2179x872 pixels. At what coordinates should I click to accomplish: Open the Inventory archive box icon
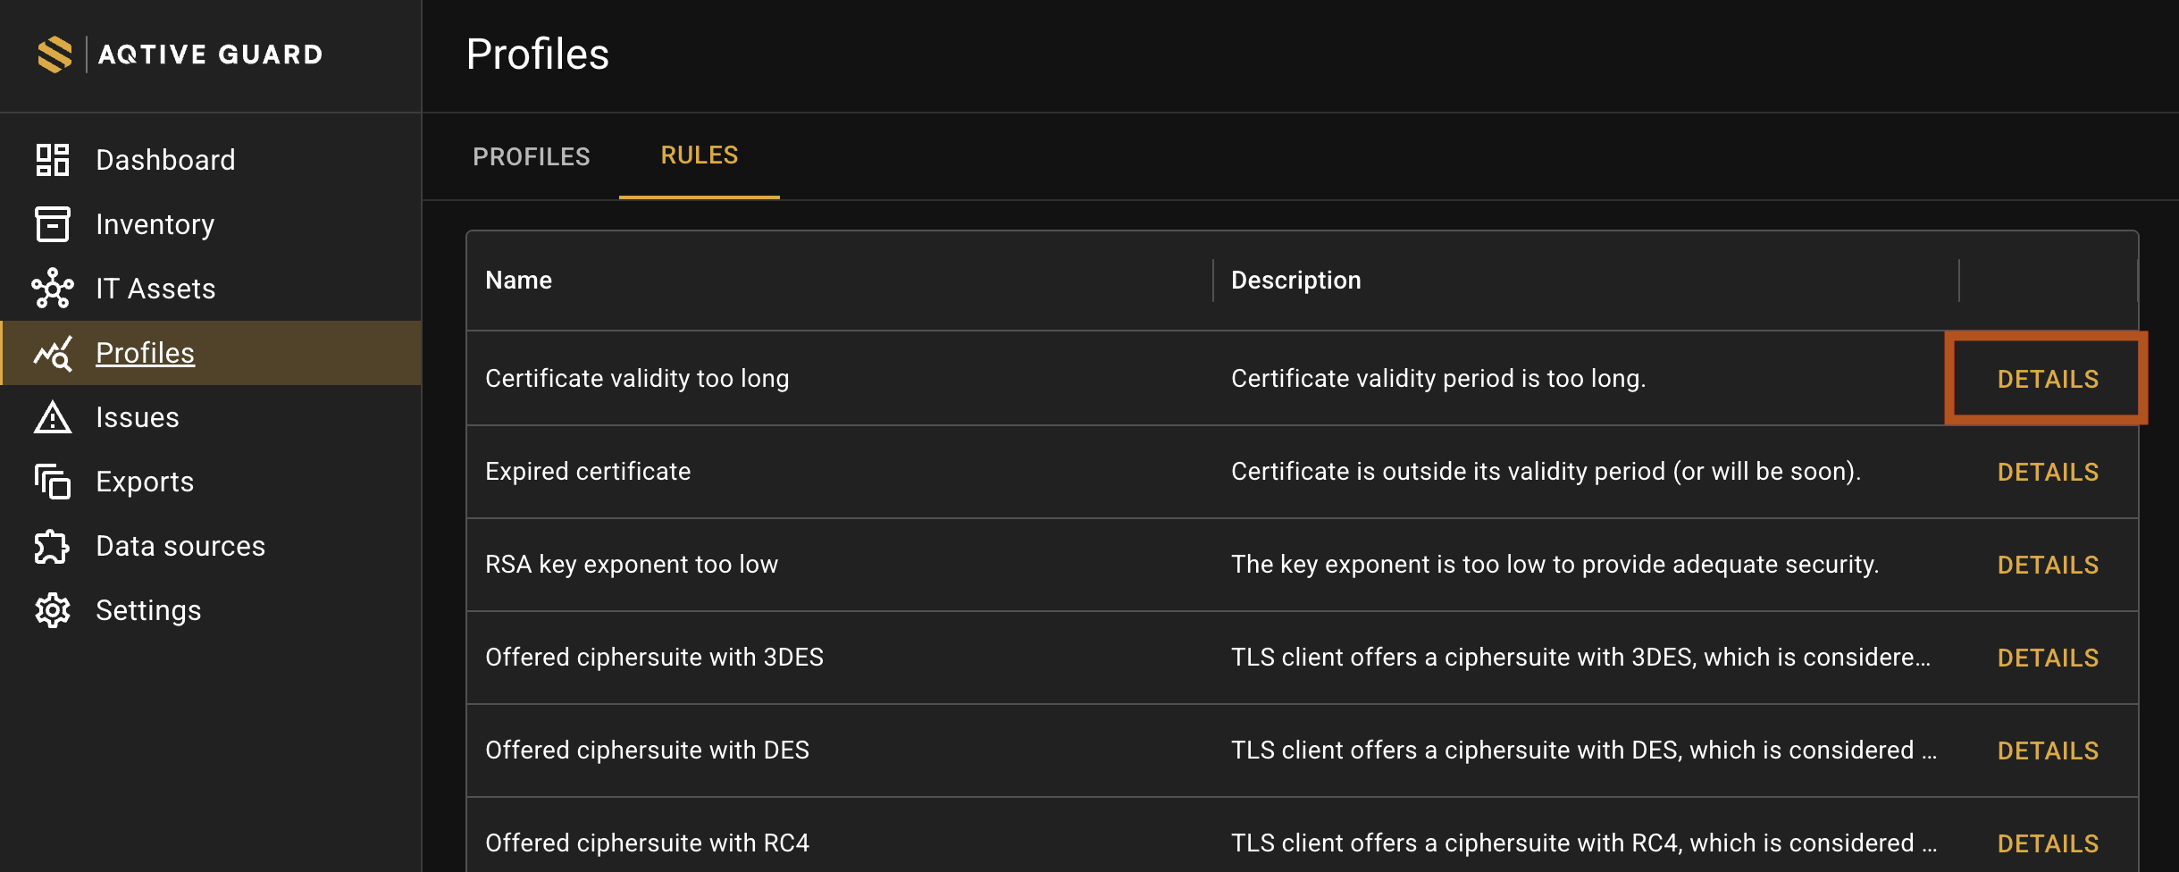53,224
